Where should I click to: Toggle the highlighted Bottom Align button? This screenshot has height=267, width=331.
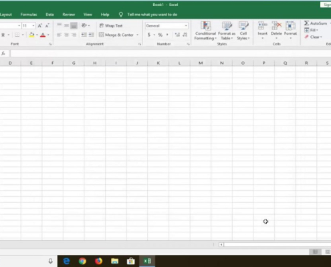click(74, 25)
